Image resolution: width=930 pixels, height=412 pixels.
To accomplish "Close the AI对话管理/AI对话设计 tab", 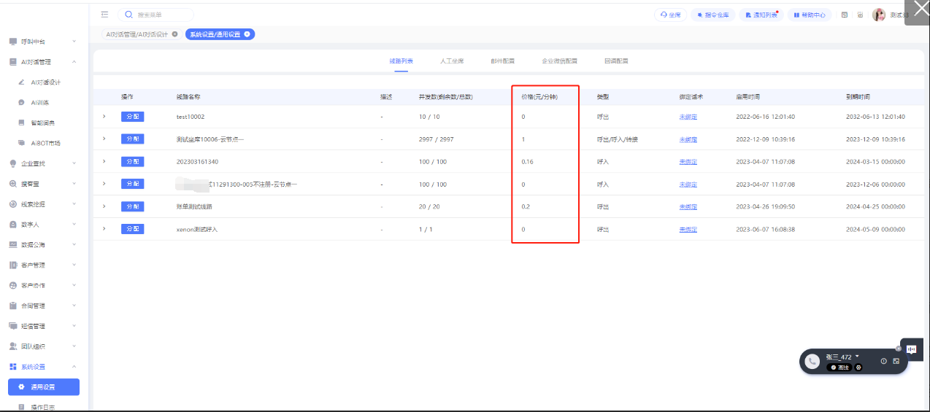I will [x=174, y=34].
